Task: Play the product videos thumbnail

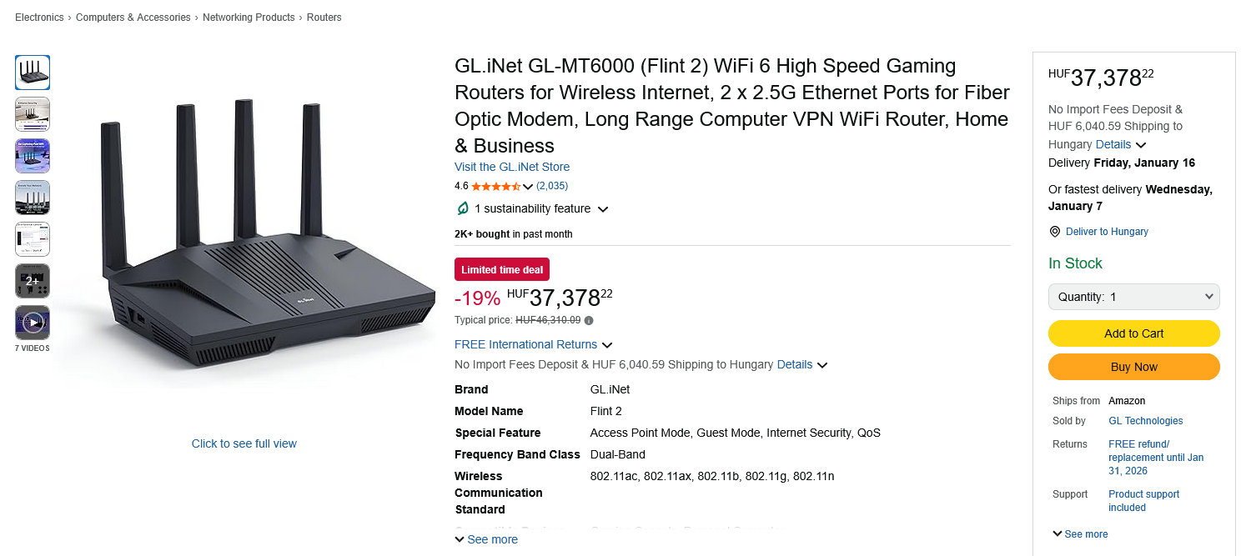Action: (33, 323)
